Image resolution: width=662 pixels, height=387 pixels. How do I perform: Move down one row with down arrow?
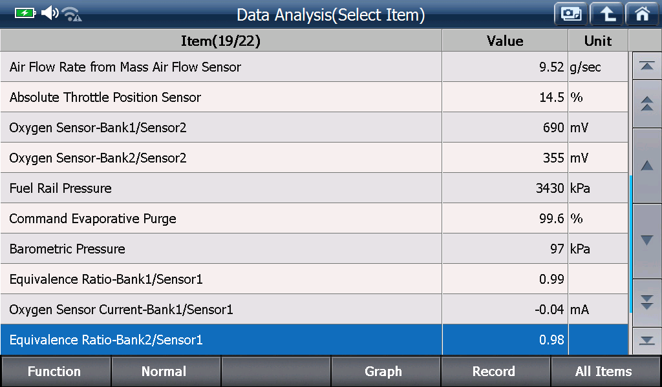coord(646,241)
